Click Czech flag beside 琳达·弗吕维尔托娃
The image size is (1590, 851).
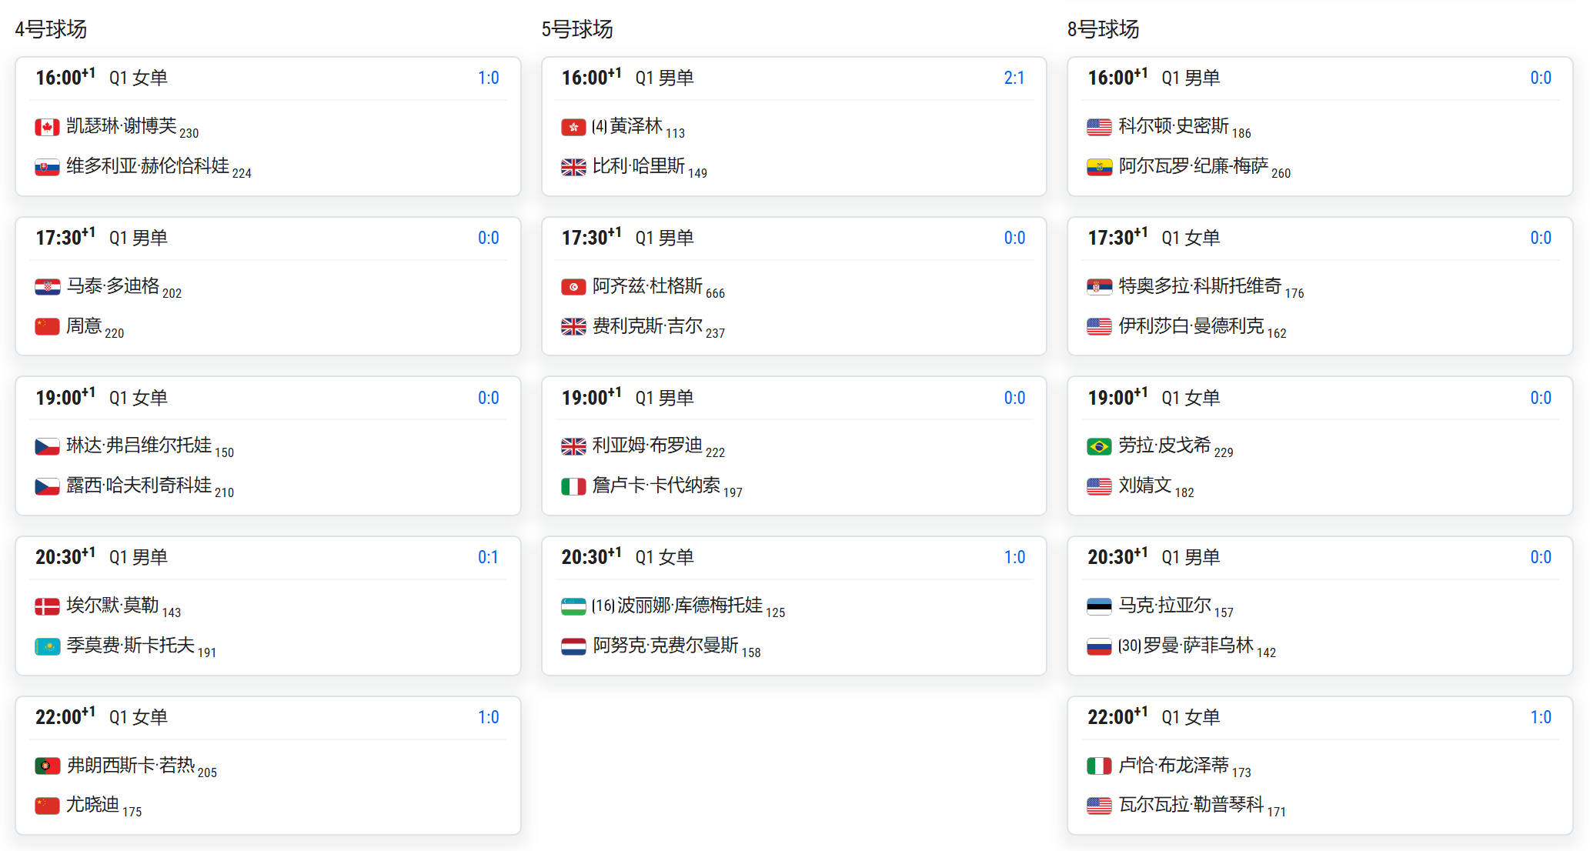47,446
